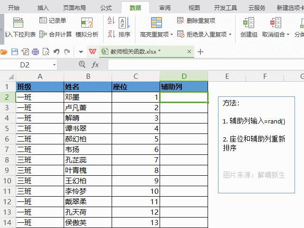Select column C header
This screenshot has width=304, height=228.
pos(136,76)
